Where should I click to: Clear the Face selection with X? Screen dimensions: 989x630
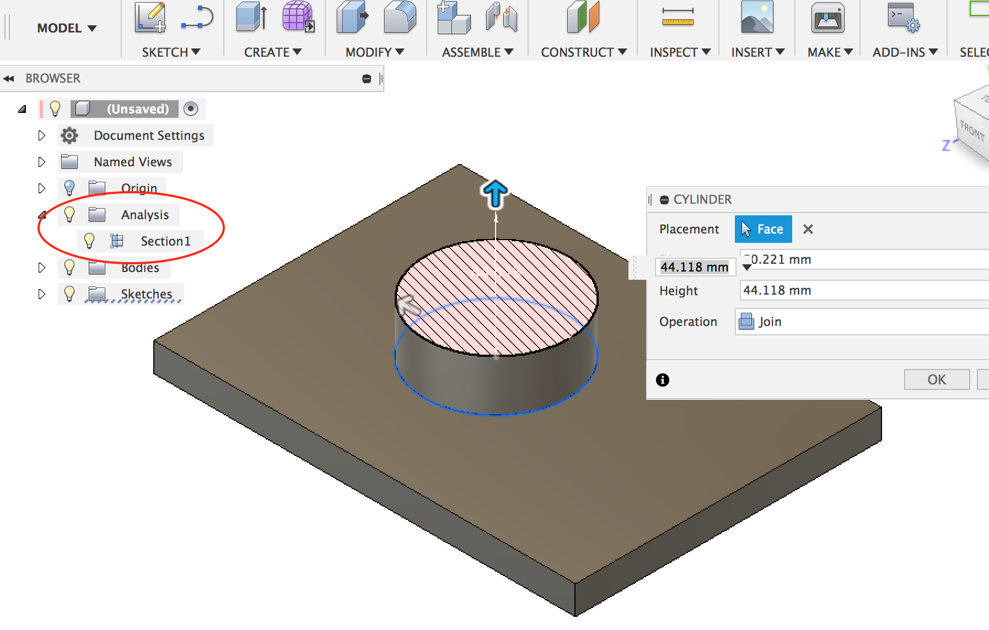tap(808, 229)
